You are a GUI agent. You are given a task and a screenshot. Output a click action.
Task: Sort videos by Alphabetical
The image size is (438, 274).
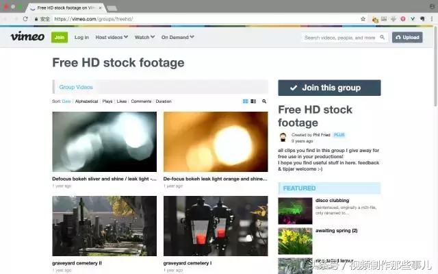pos(86,101)
